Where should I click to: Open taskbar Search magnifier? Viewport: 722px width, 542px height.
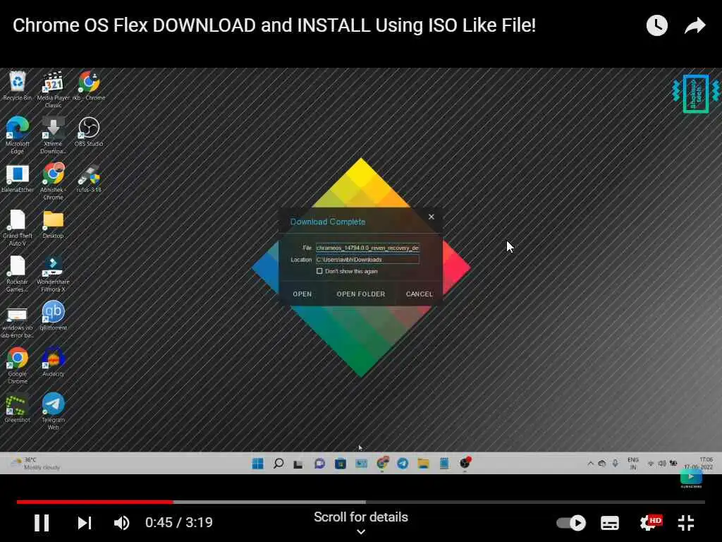click(278, 463)
